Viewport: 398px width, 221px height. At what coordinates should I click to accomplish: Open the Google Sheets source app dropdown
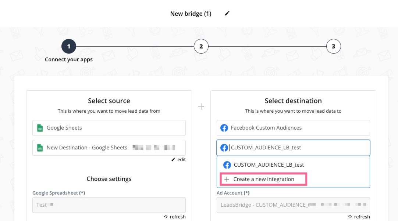coord(109,128)
